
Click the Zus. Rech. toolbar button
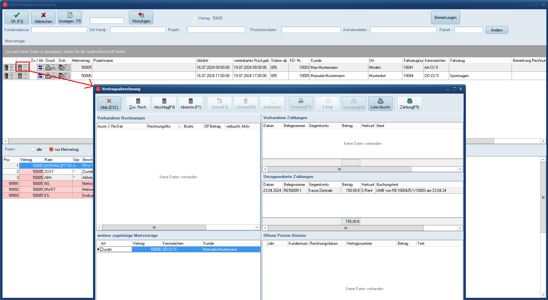[x=138, y=104]
